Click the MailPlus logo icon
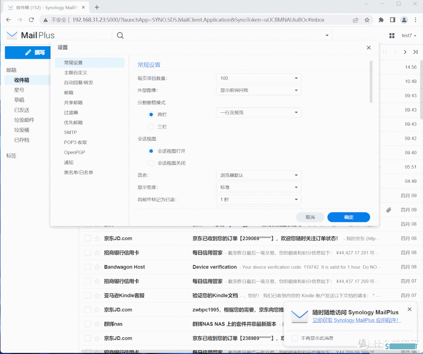 [12, 35]
